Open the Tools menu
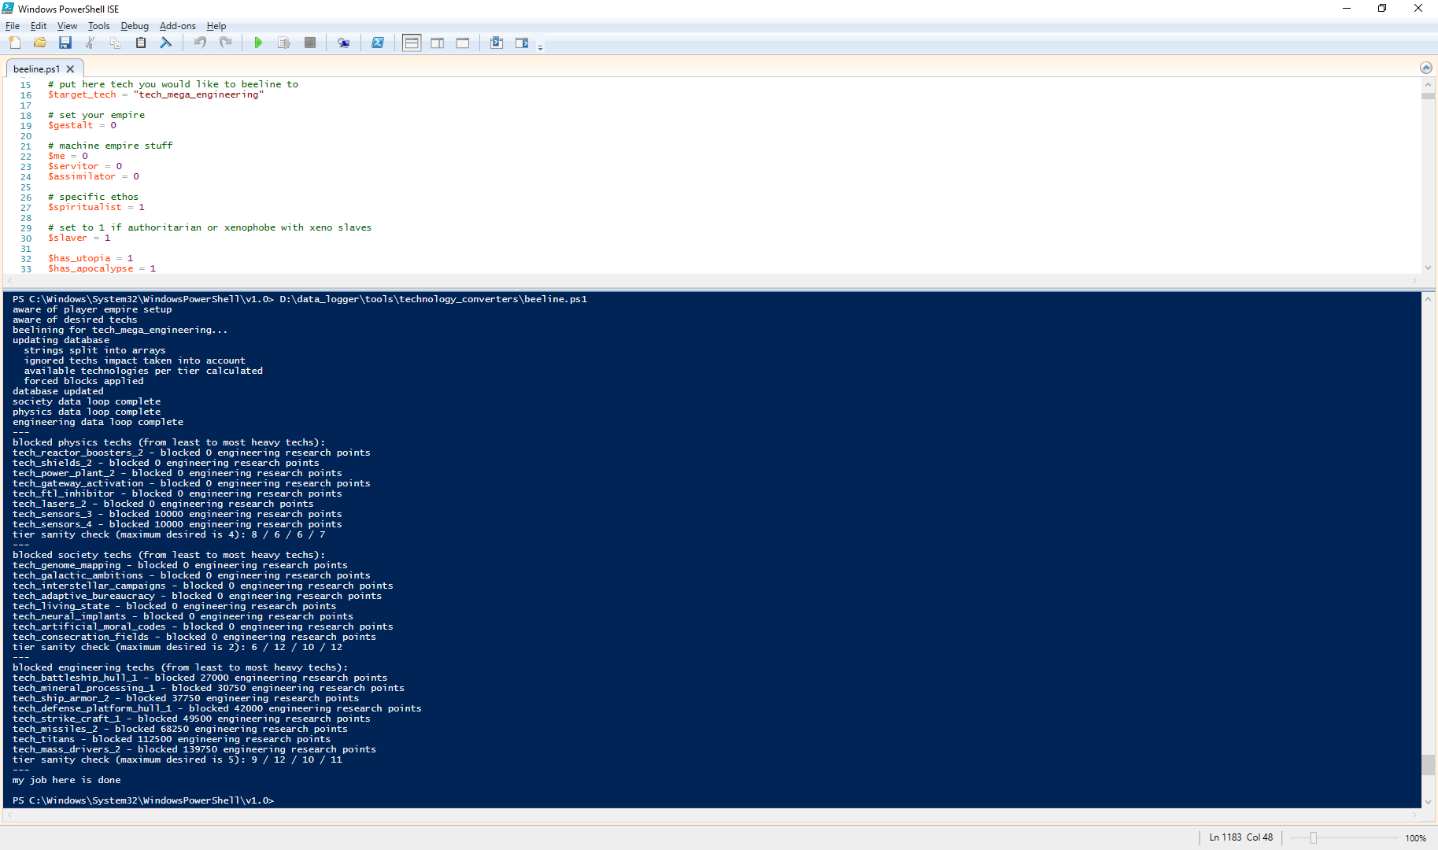 tap(98, 26)
